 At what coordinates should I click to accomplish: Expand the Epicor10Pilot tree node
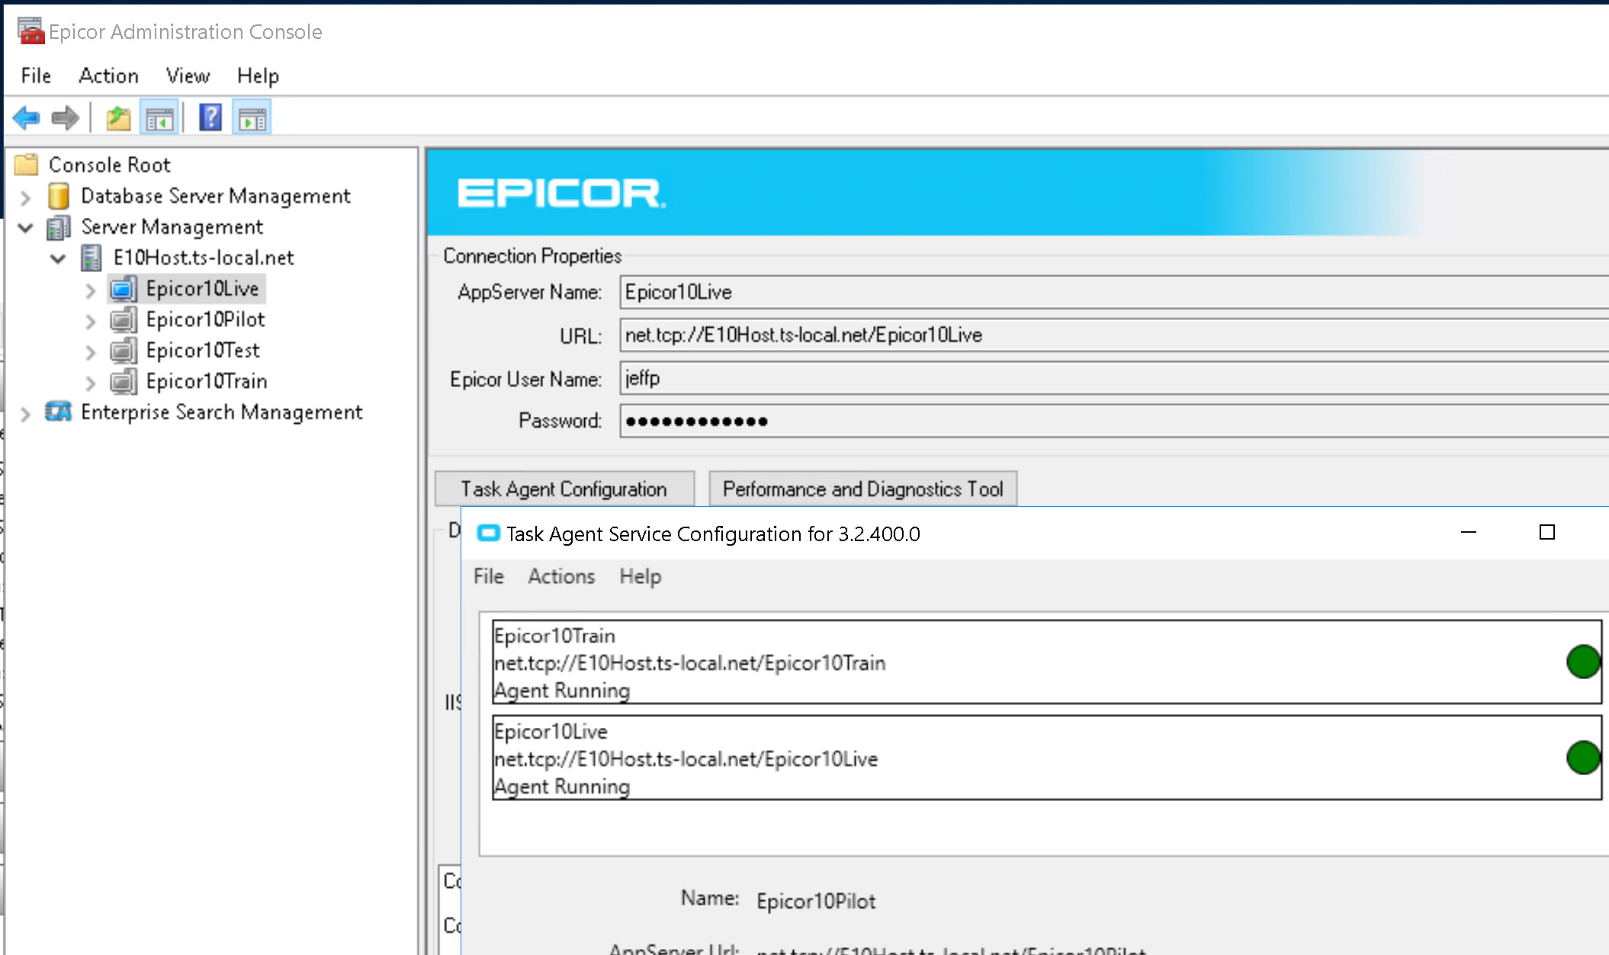[91, 320]
